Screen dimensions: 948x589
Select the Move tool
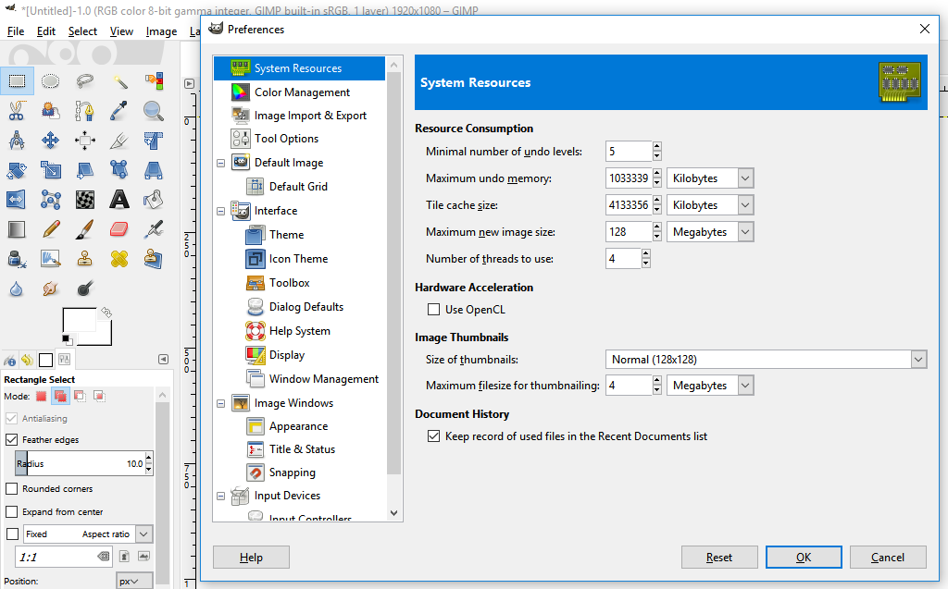pos(50,141)
